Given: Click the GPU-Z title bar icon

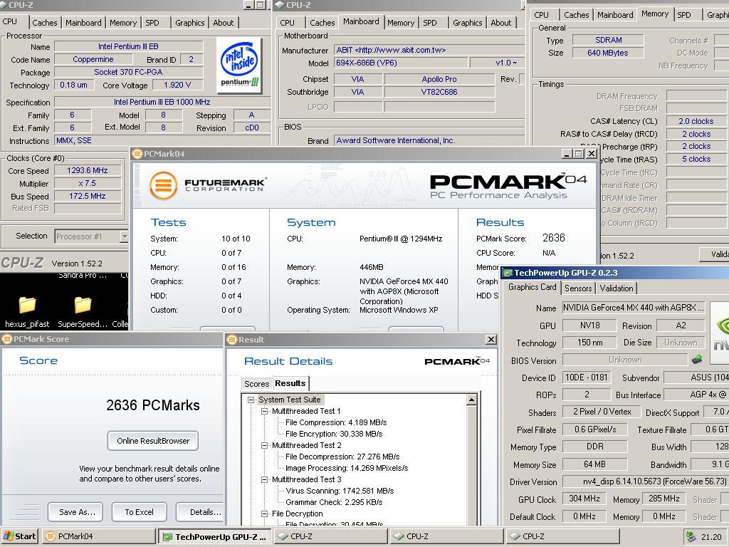Looking at the screenshot, I should point(508,273).
